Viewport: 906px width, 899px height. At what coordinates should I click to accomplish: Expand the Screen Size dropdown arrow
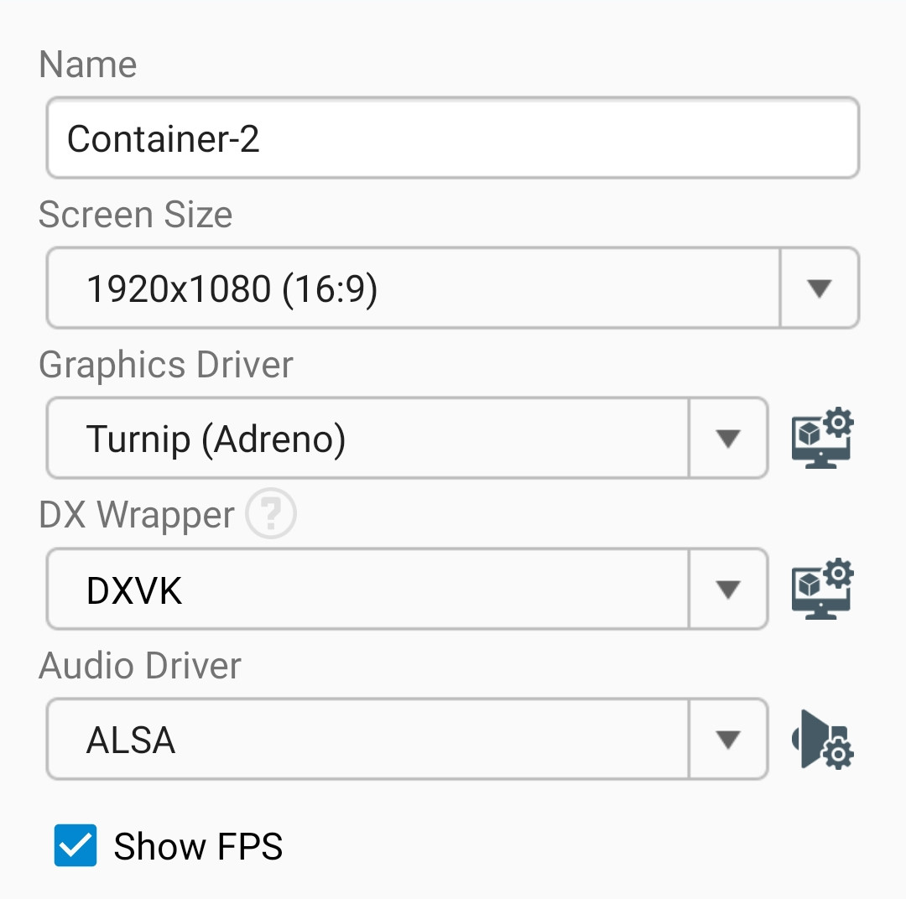pos(819,288)
